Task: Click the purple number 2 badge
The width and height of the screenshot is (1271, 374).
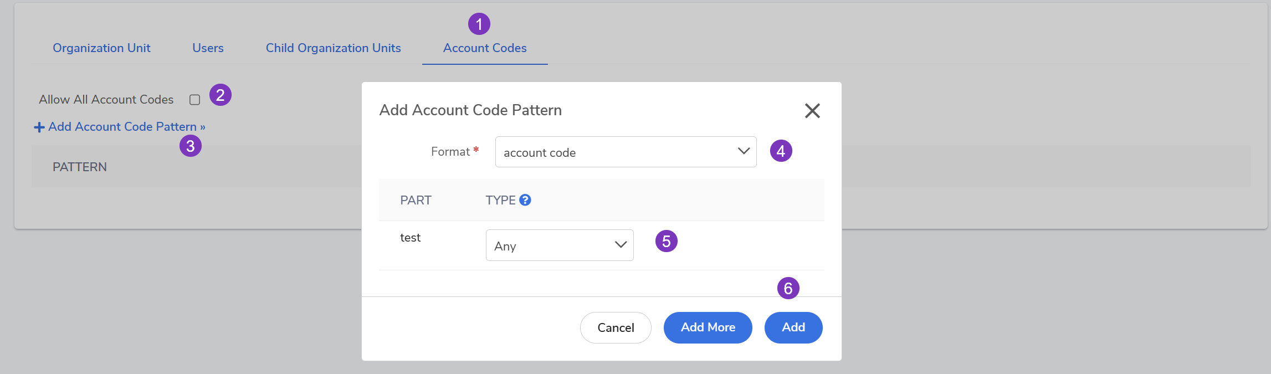Action: pos(220,95)
